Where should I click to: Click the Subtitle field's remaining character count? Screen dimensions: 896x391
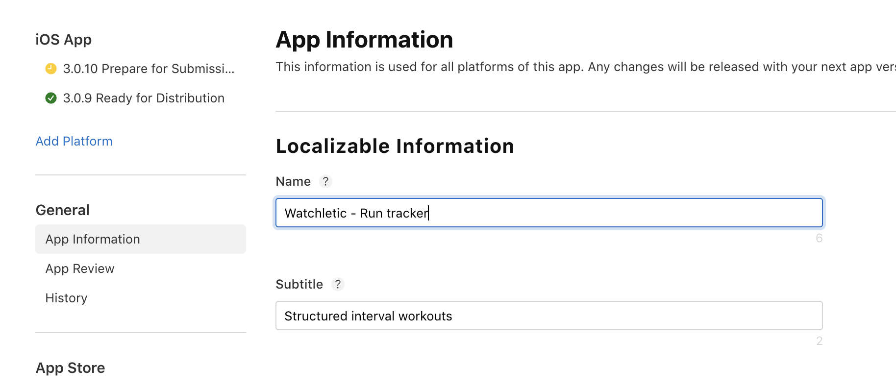coord(819,342)
